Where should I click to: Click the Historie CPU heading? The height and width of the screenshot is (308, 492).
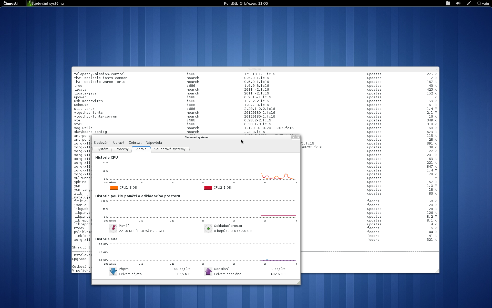point(107,158)
